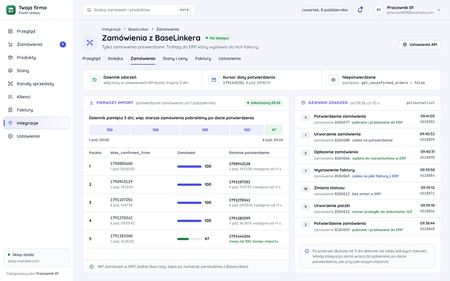
Task: Click the search magnifier icon
Action: pos(89,10)
